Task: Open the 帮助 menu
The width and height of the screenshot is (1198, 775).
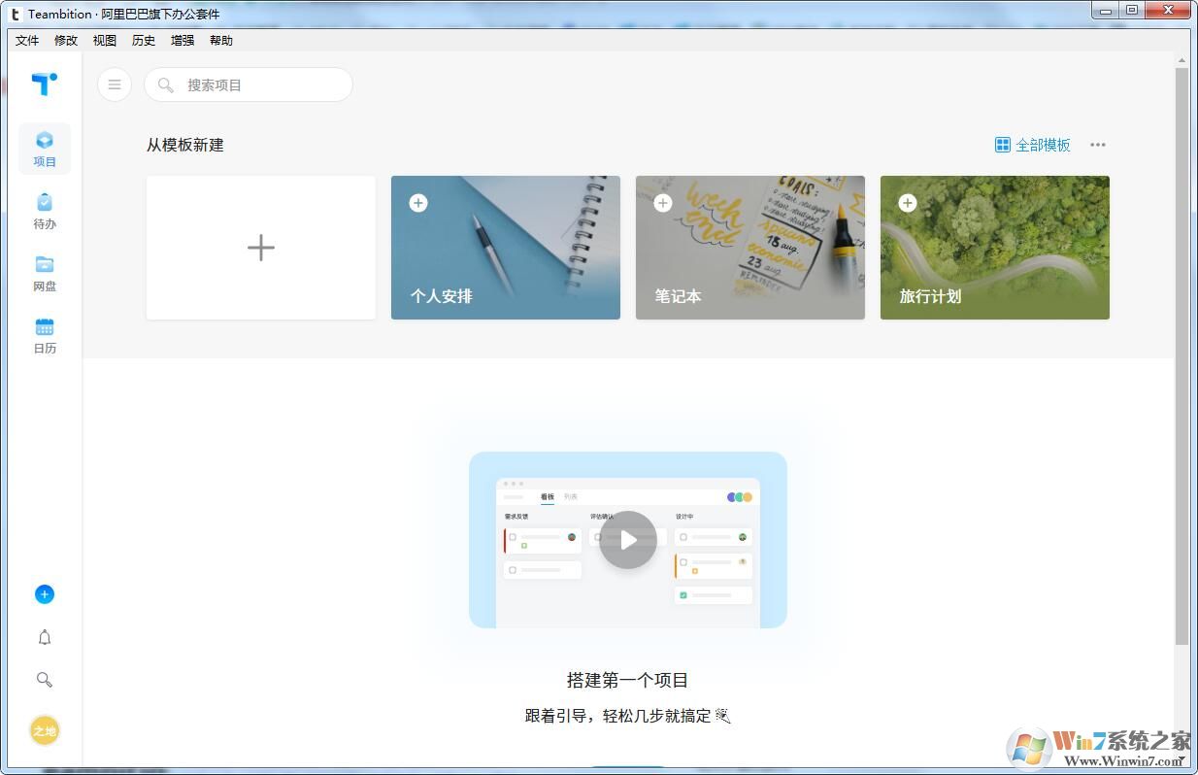Action: coord(220,40)
